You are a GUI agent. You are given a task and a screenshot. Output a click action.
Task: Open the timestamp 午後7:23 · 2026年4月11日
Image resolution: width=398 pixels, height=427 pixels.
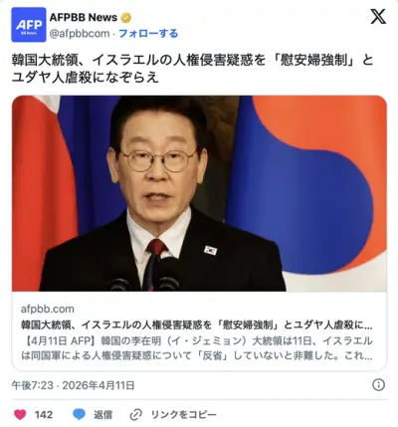74,385
